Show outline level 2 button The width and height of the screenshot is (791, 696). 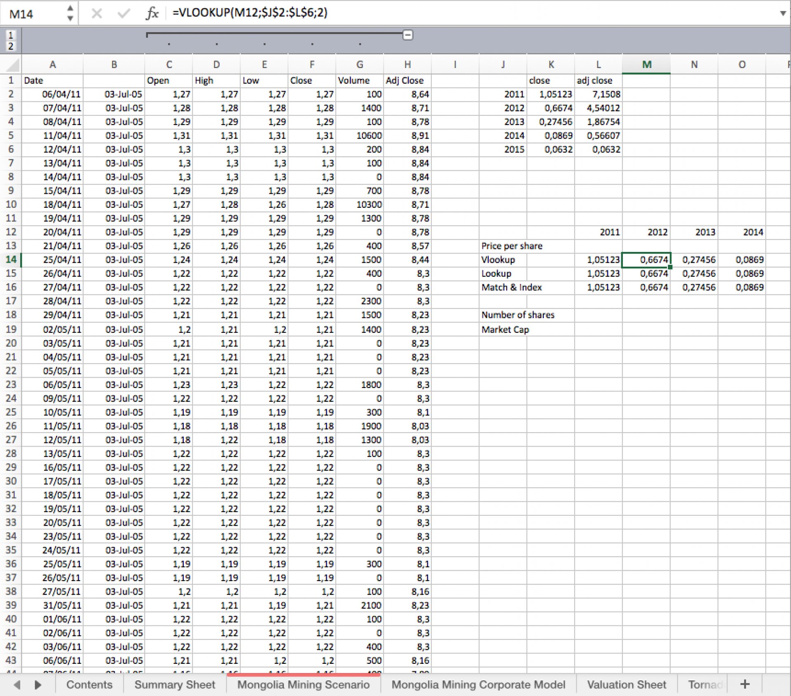(x=11, y=46)
